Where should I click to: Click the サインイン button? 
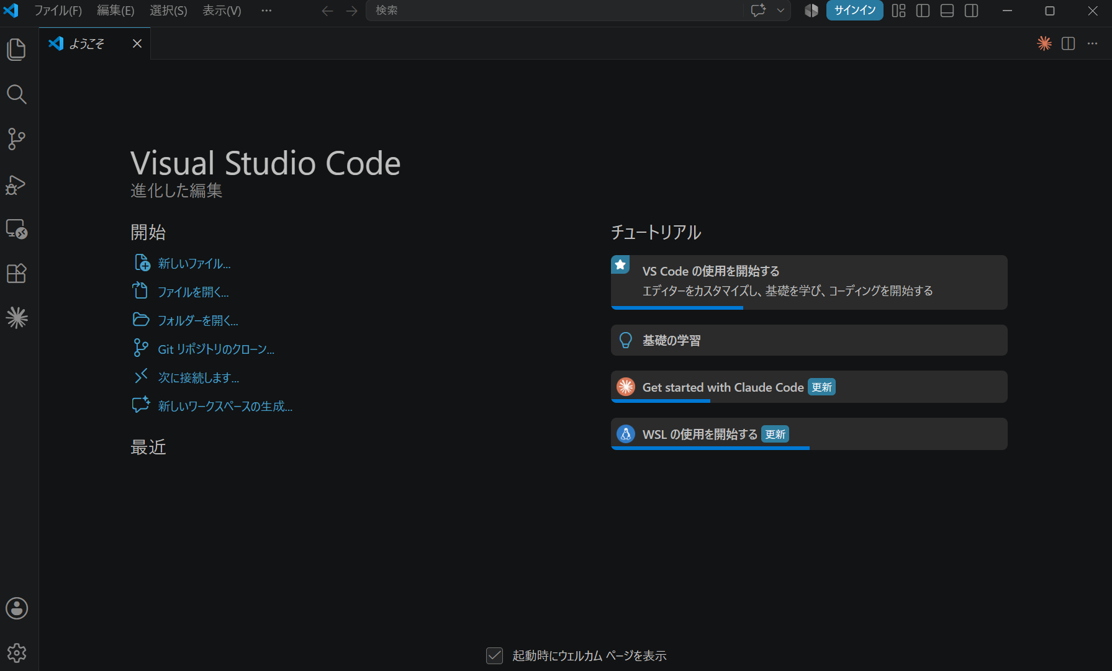click(854, 11)
